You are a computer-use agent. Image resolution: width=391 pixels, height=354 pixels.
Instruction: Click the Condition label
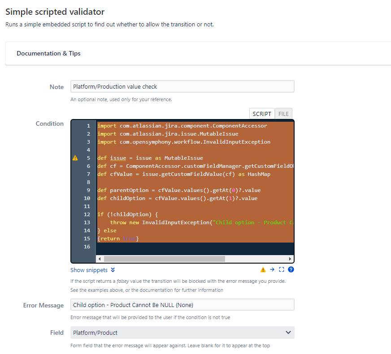point(50,124)
